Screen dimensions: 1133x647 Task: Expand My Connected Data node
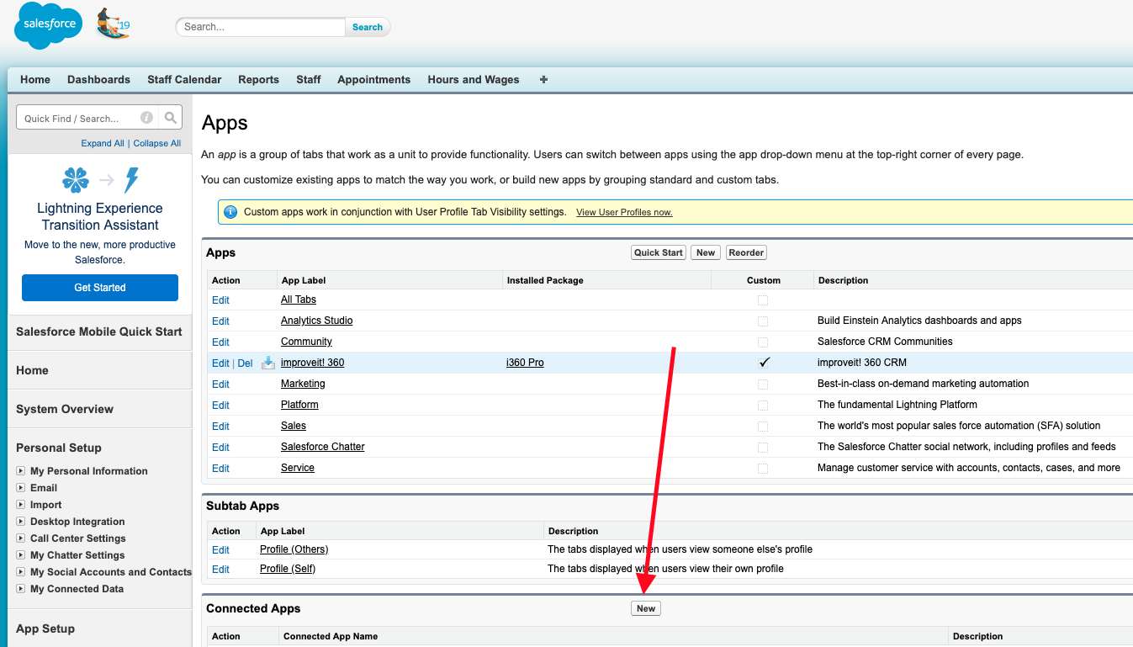pos(21,589)
